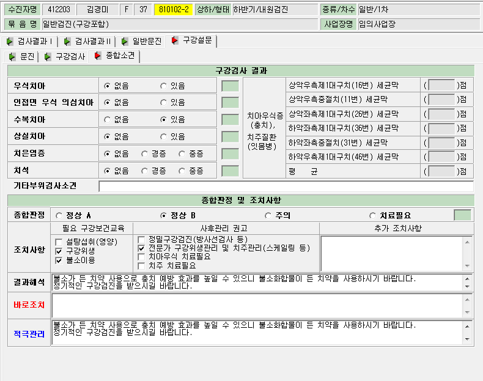This screenshot has height=381, width=483.
Task: Click red arrow icon beside 구강설문
Action: click(175, 40)
